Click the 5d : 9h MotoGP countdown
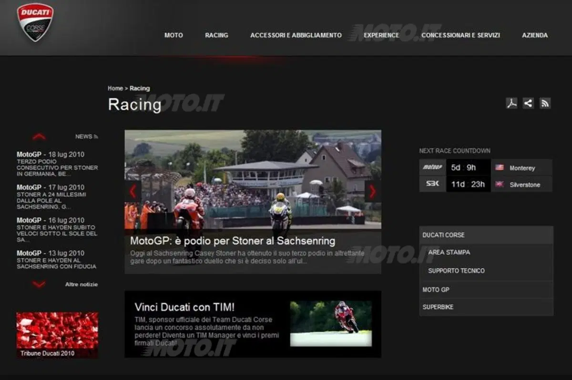 pyautogui.click(x=463, y=167)
